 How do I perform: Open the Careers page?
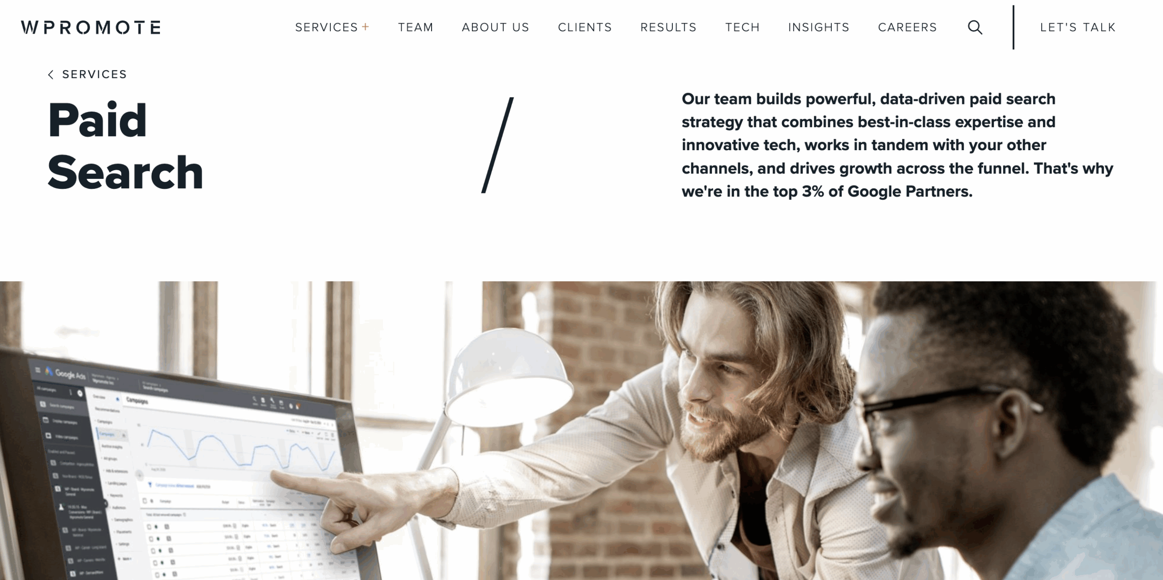(907, 27)
